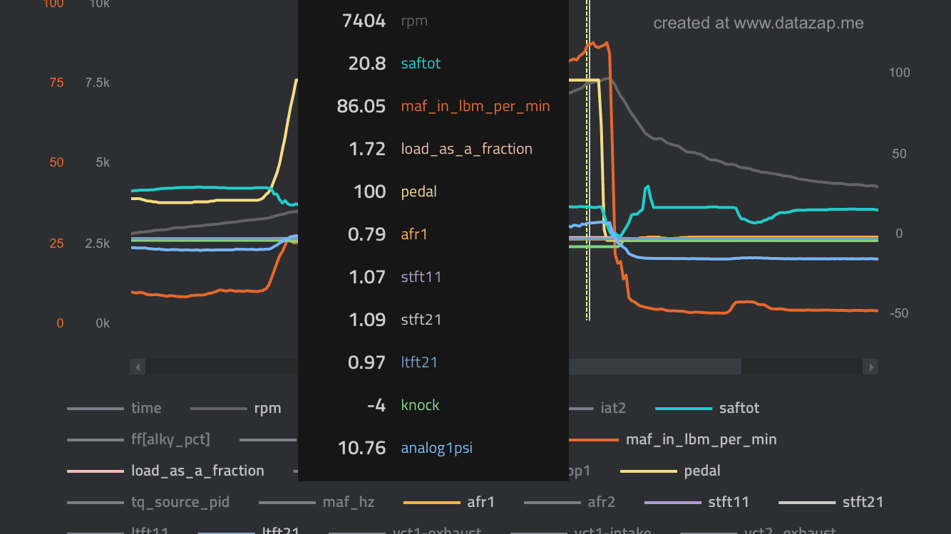The image size is (951, 534).
Task: Hide the pedal series in the legend
Action: pyautogui.click(x=670, y=471)
